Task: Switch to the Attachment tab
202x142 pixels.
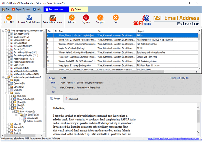Action: [x=71, y=99]
